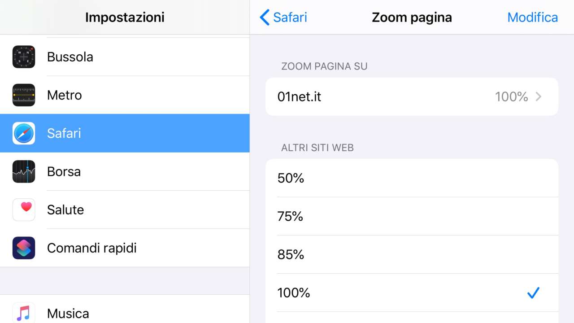574x323 pixels.
Task: Click the checkmark beside 100%
Action: click(533, 293)
